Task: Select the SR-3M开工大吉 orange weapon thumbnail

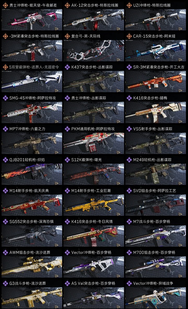Action: 156,82
